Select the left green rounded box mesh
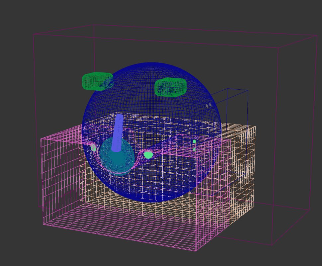This screenshot has width=322, height=266. (x=98, y=81)
